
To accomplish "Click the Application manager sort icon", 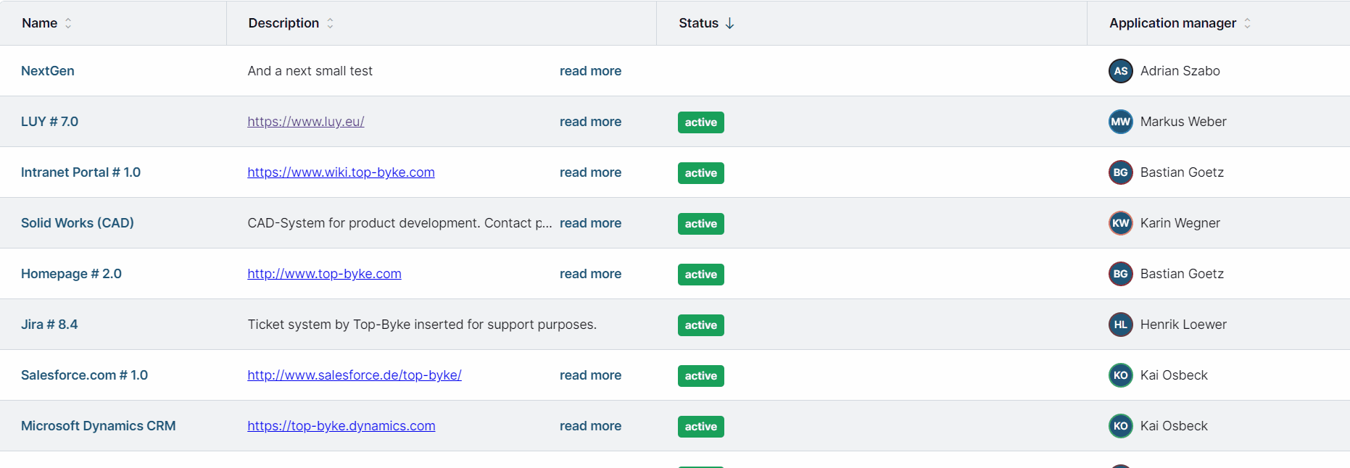I will [1247, 23].
